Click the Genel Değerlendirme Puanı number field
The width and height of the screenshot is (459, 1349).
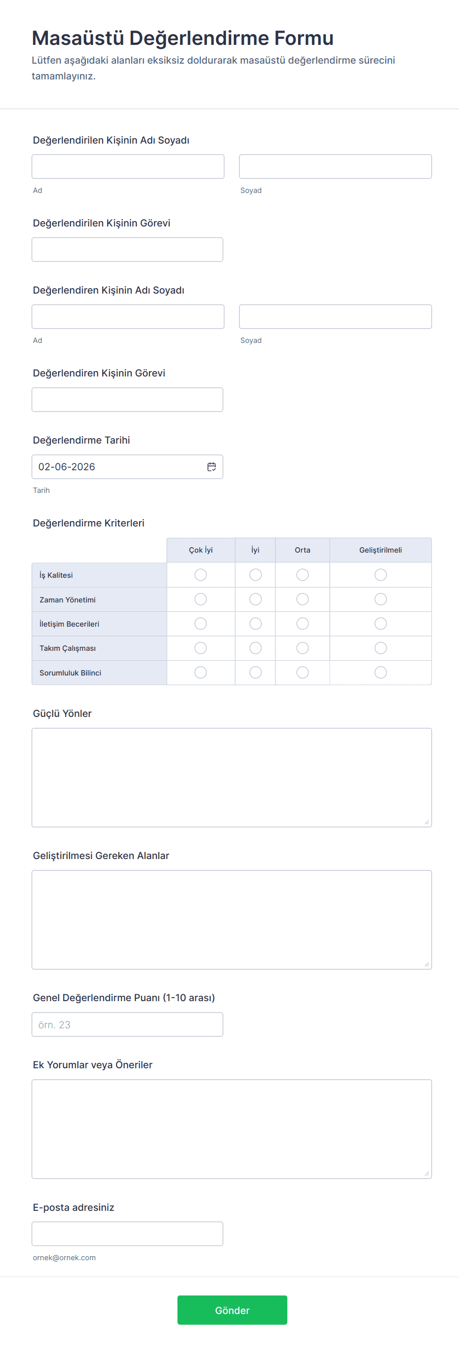coord(127,1024)
